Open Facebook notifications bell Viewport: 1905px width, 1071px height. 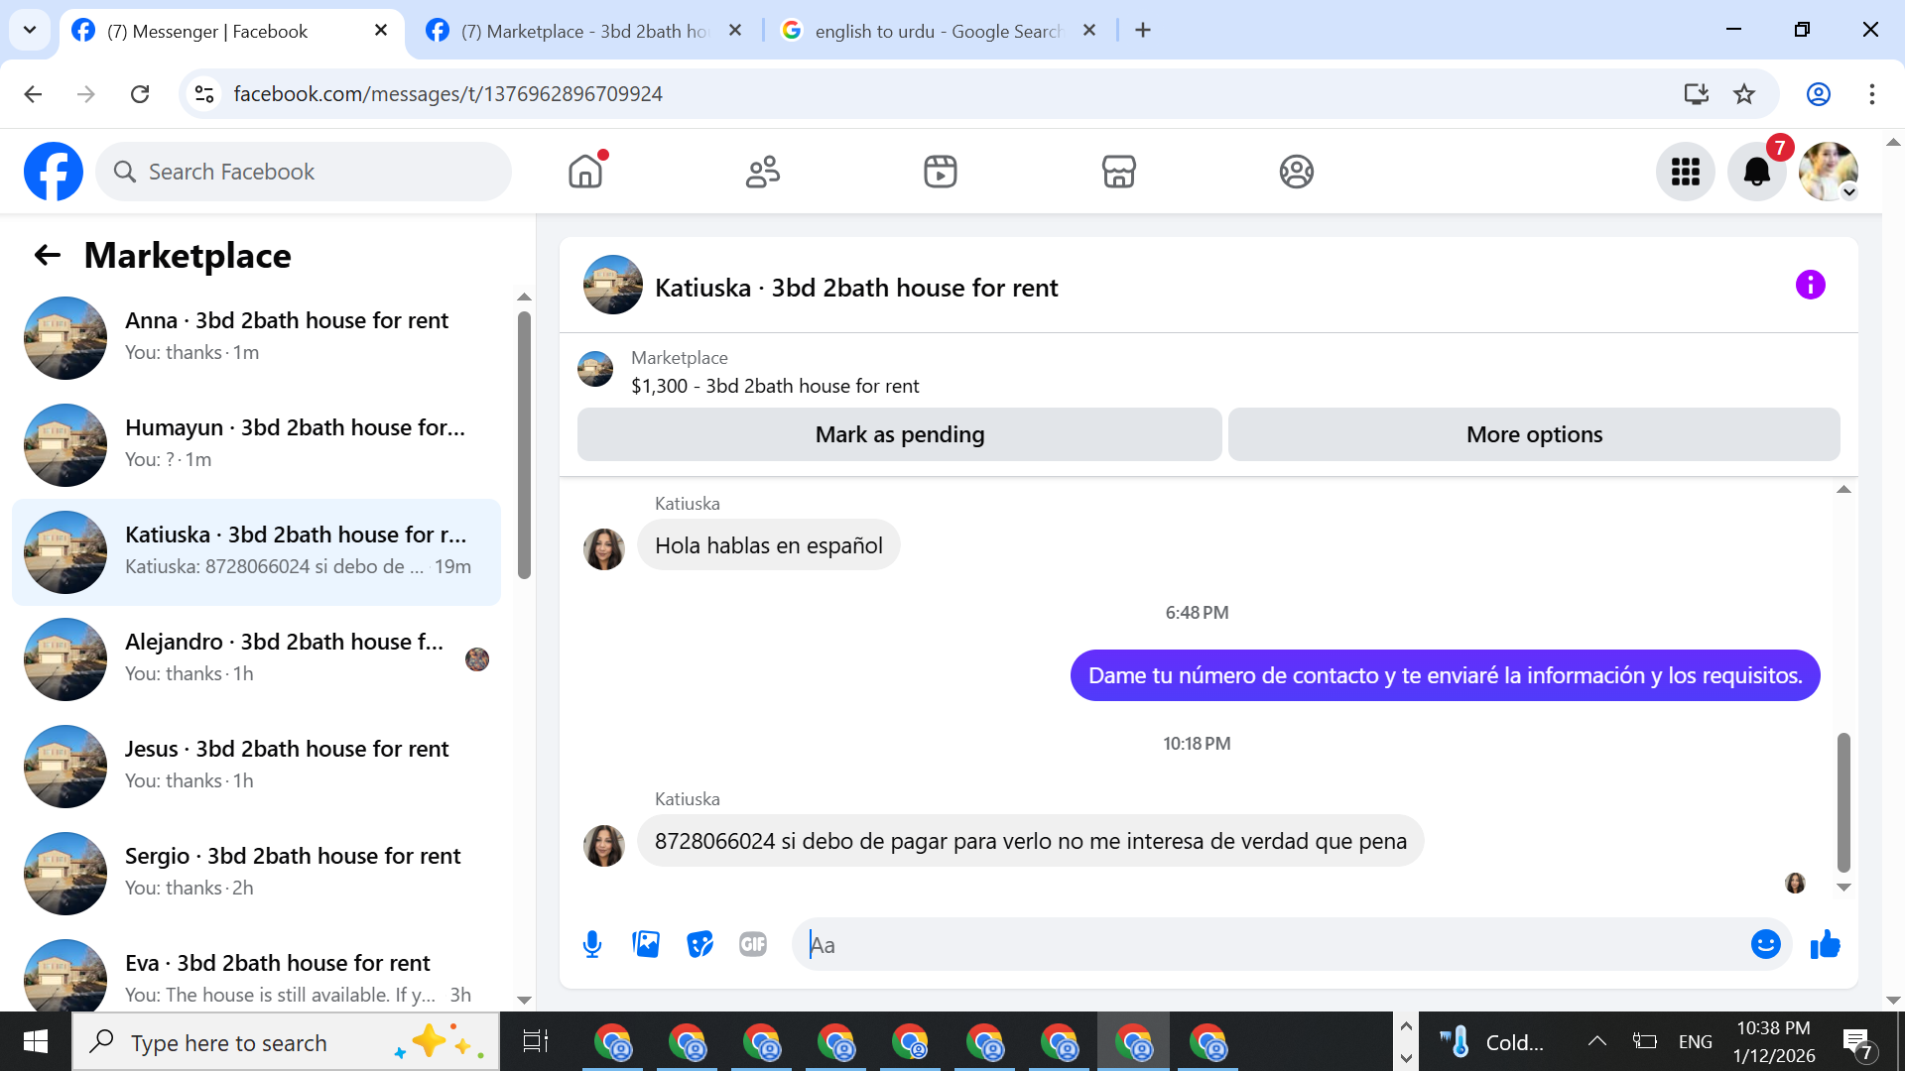[x=1756, y=172]
